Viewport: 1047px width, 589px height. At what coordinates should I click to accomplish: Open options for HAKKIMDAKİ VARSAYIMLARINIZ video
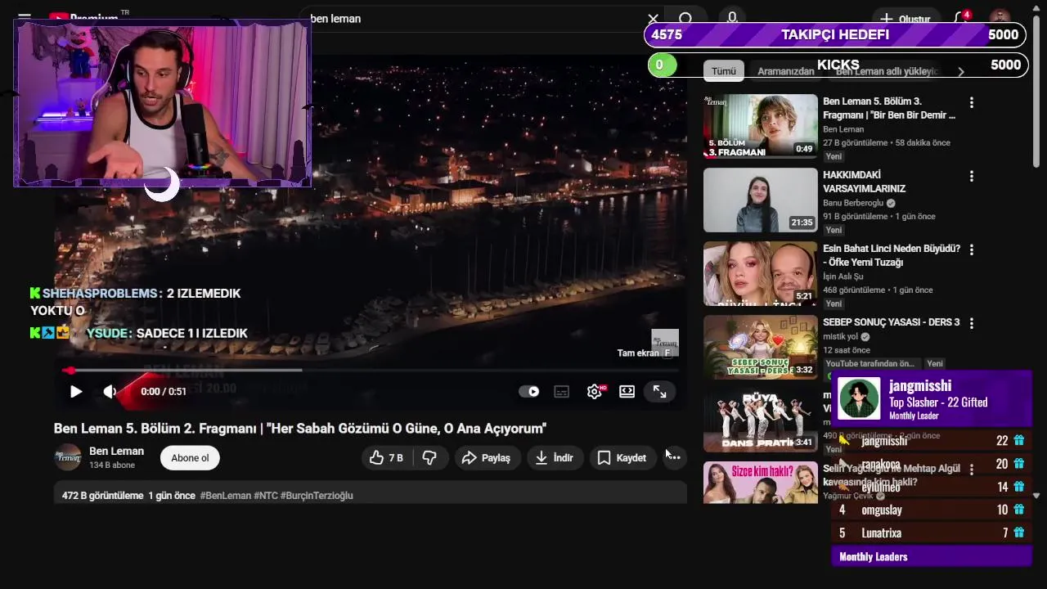pyautogui.click(x=972, y=176)
